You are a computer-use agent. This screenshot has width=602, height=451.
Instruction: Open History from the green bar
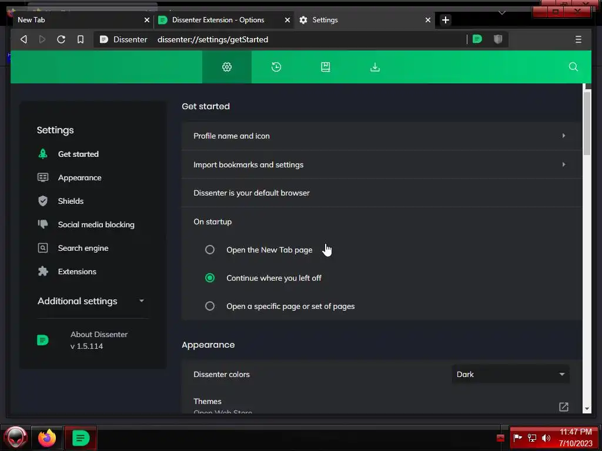(276, 67)
